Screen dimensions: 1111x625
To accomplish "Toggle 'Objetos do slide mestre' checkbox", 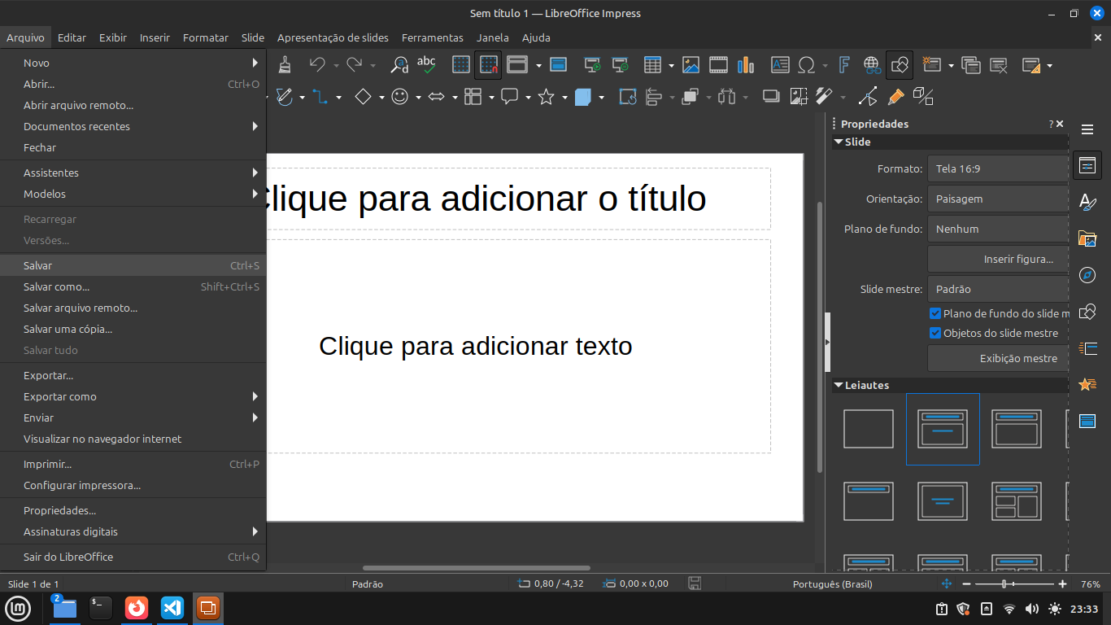I will [x=935, y=333].
